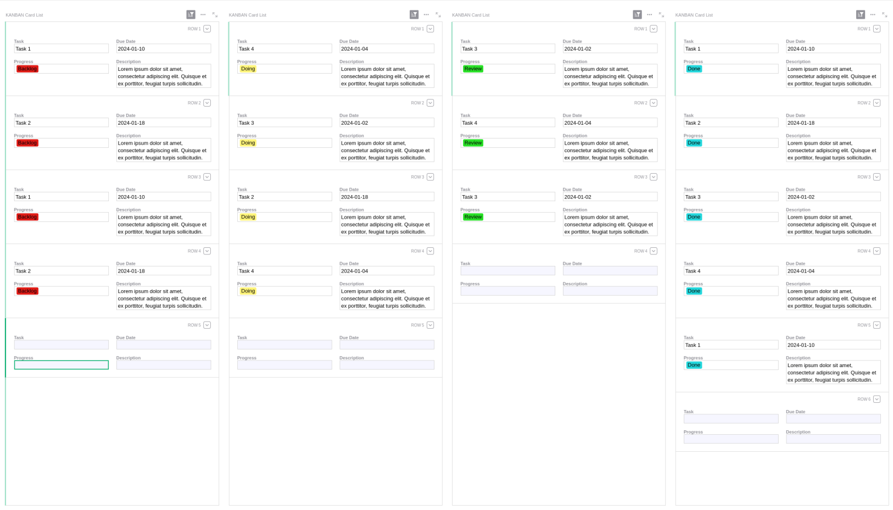893x510 pixels.
Task: Expand ROW 1 in the Backlog panel
Action: pyautogui.click(x=207, y=29)
